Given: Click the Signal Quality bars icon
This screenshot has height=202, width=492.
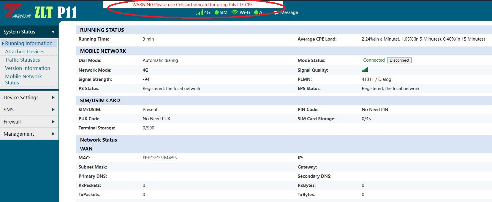Looking at the screenshot, I should [365, 70].
